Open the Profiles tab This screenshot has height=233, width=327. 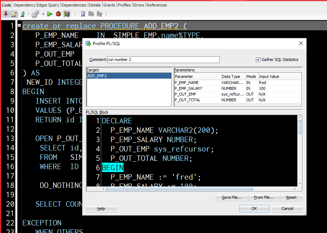[124, 5]
